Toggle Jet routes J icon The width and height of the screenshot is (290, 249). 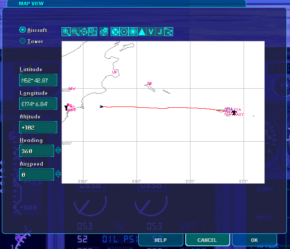[160, 32]
